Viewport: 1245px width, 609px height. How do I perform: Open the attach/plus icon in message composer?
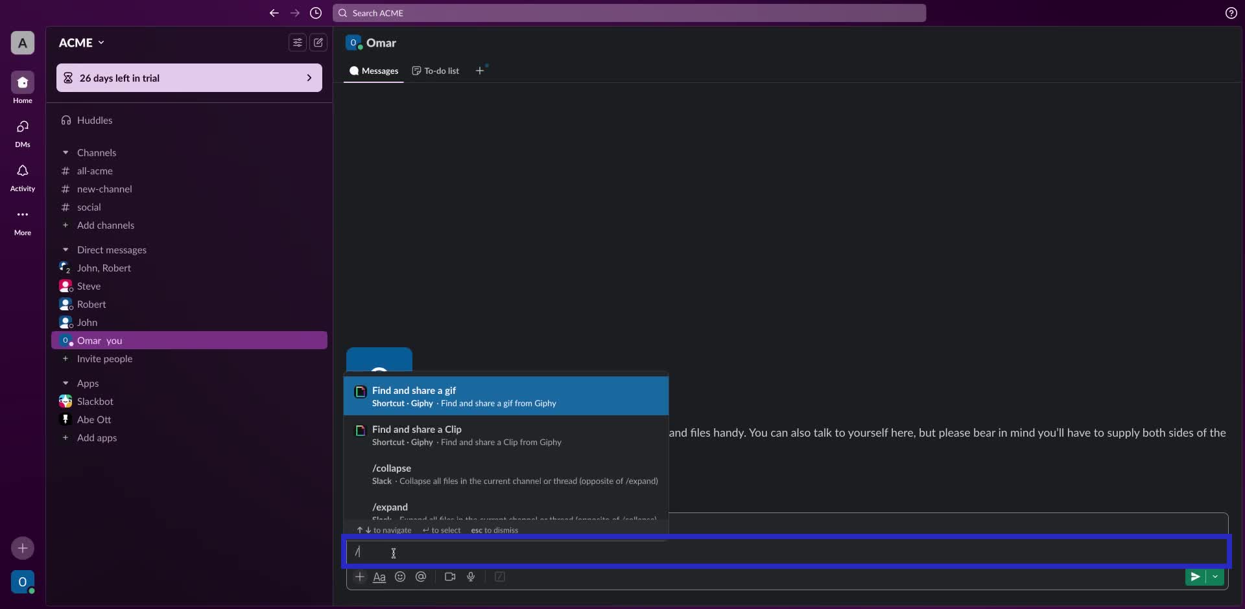(360, 577)
